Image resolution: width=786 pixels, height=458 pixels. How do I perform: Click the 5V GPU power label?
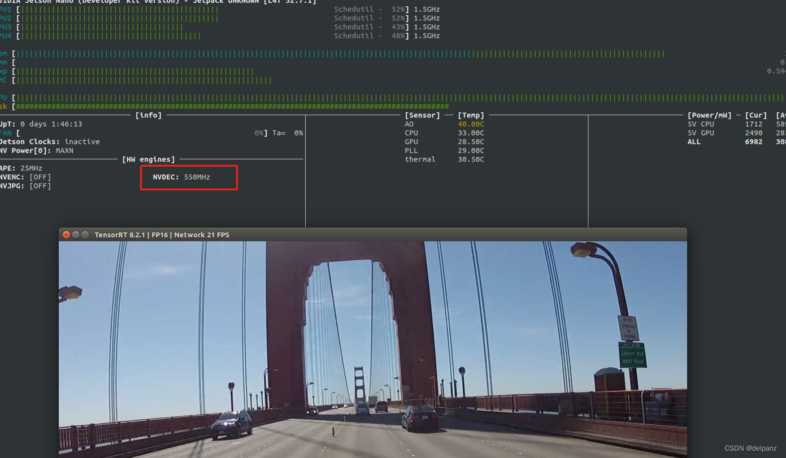pos(701,133)
